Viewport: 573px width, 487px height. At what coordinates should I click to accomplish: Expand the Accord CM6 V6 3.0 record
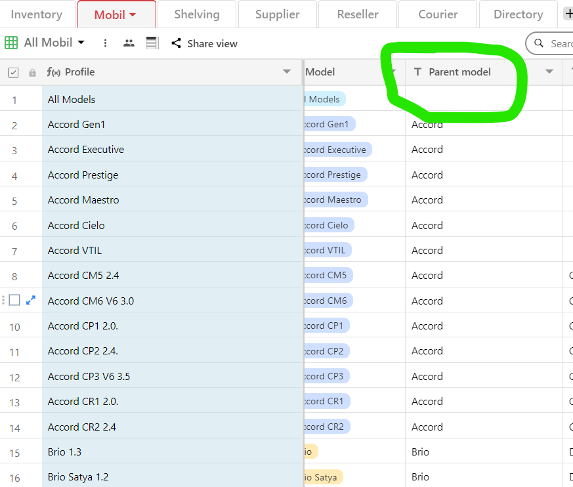(31, 301)
